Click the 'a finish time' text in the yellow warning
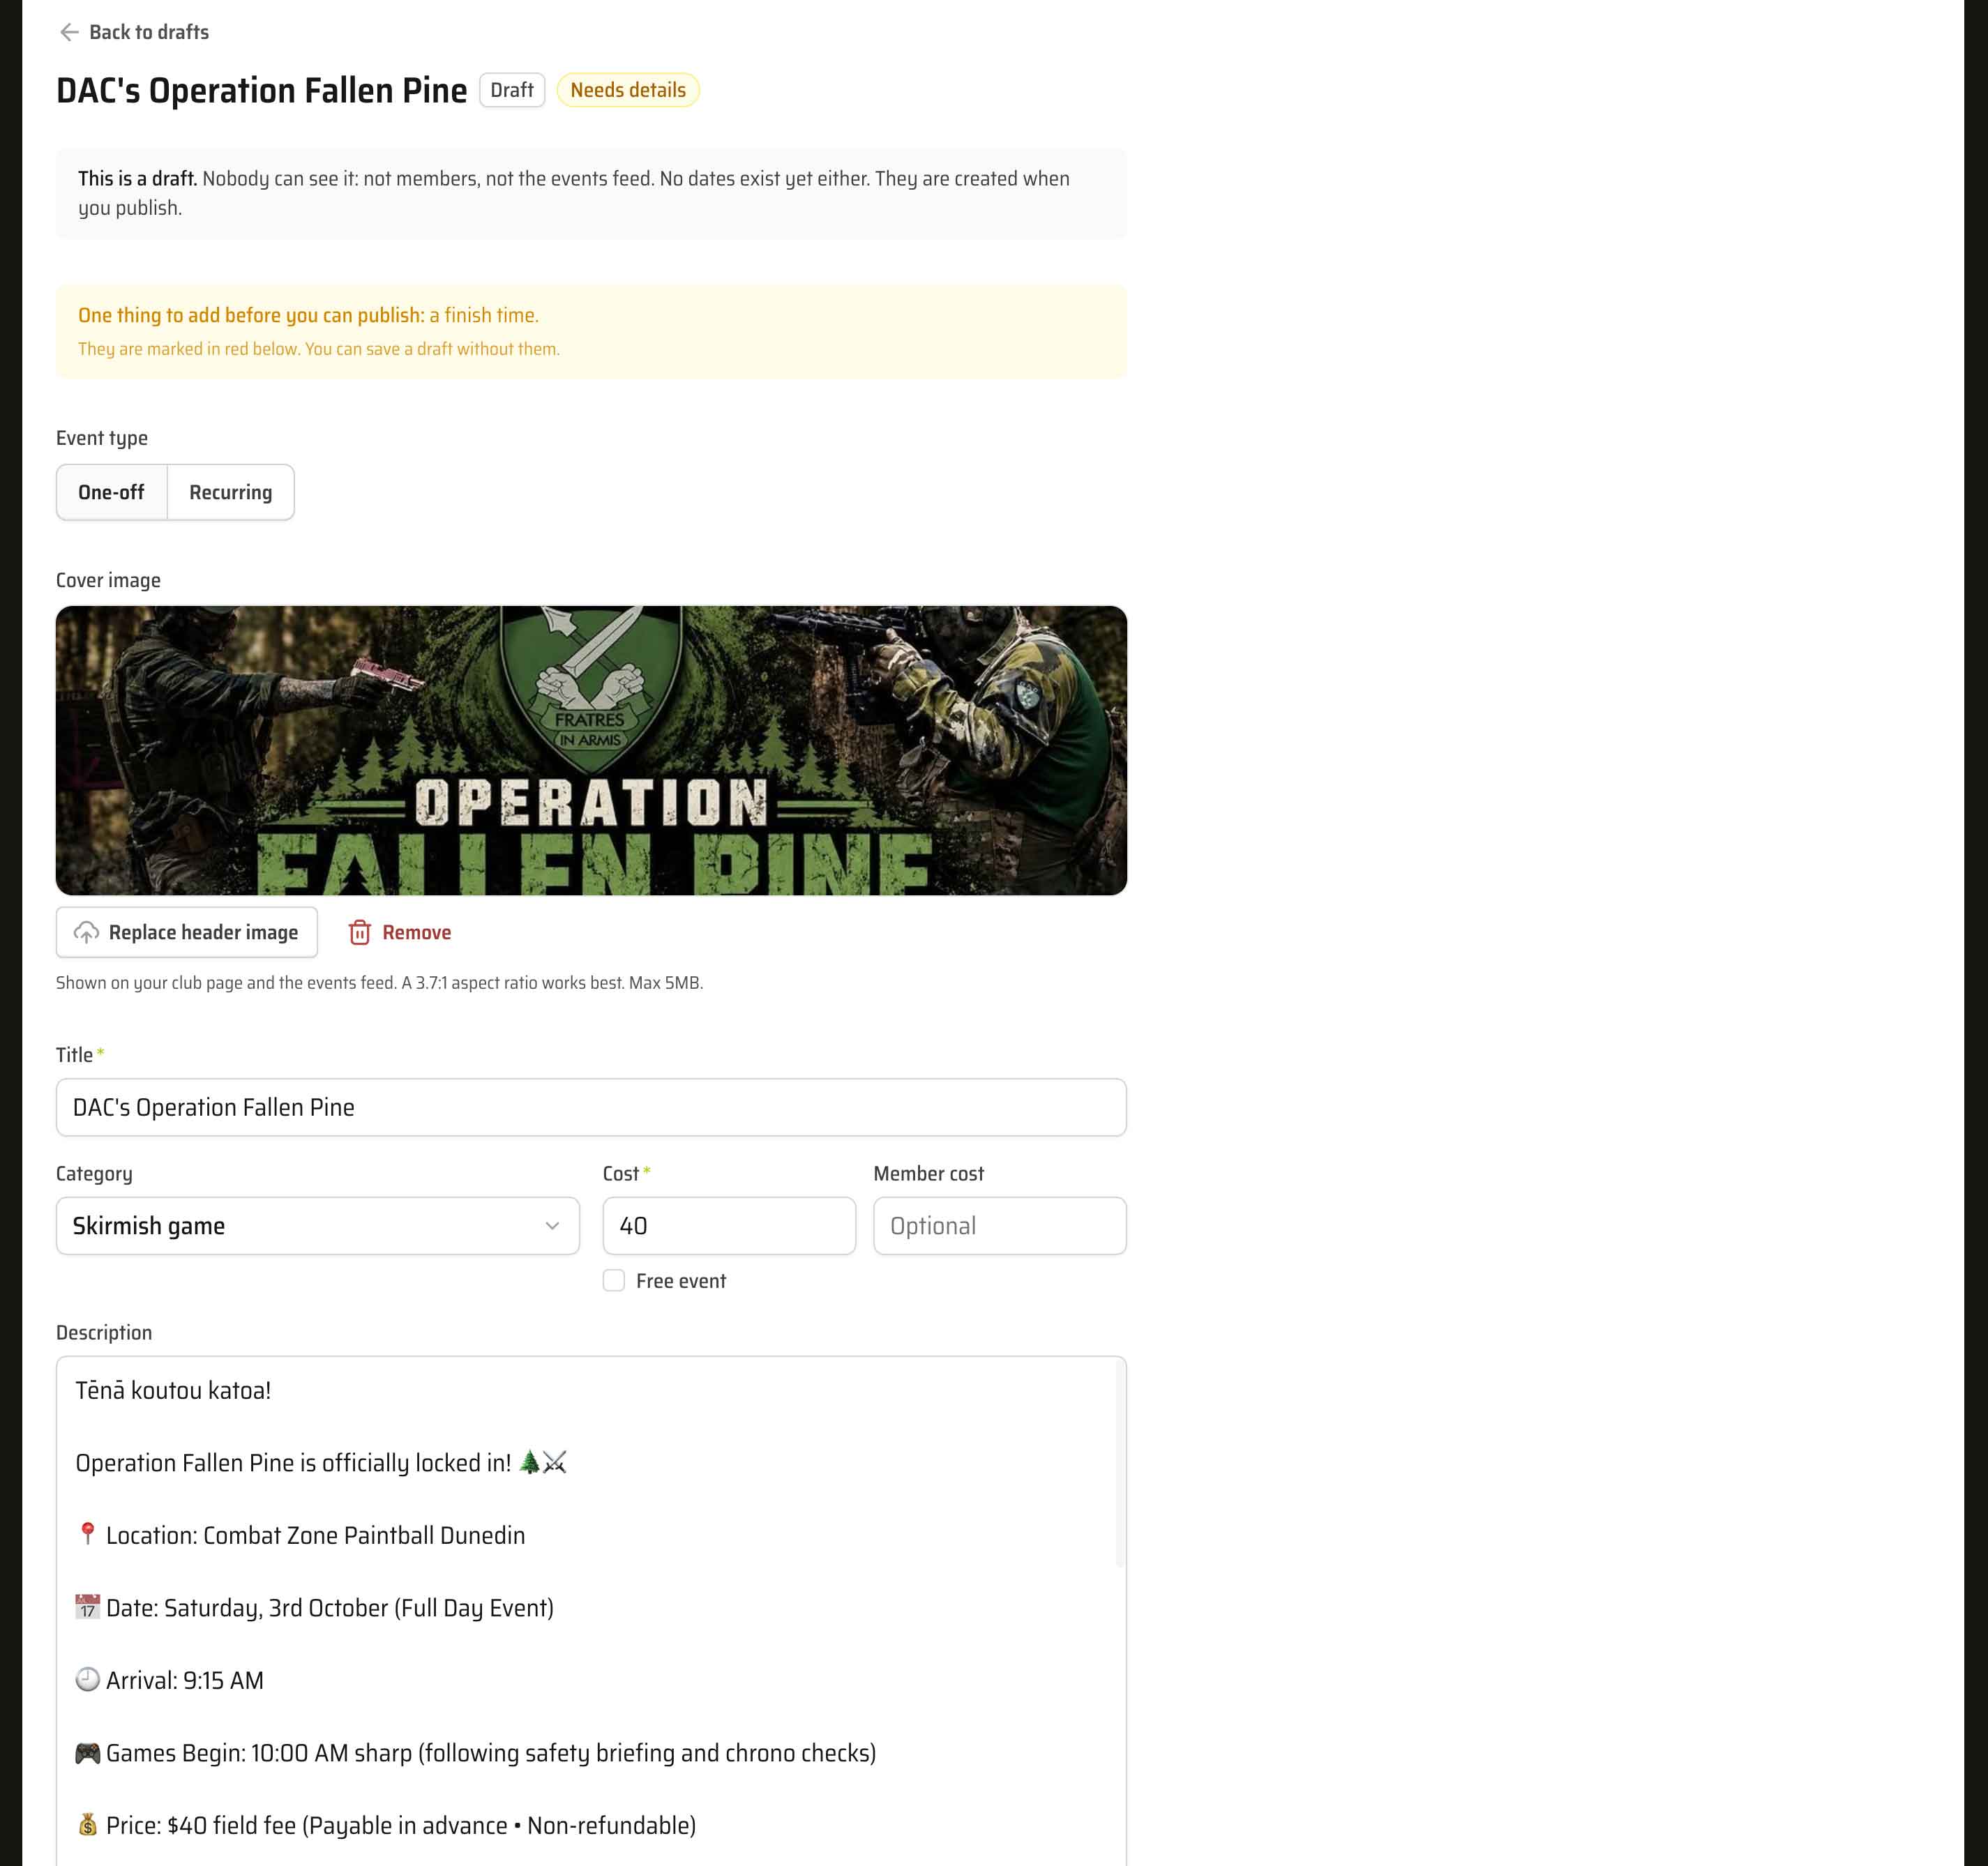Viewport: 1988px width, 1866px height. [484, 314]
